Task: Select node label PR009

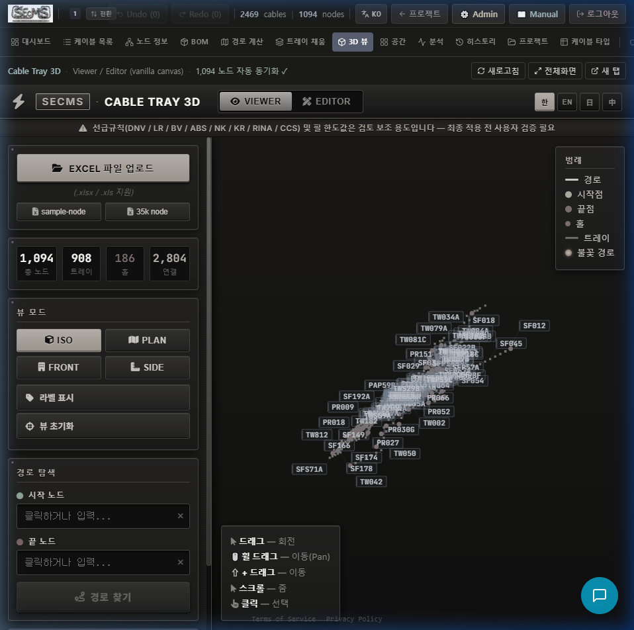Action: click(342, 407)
